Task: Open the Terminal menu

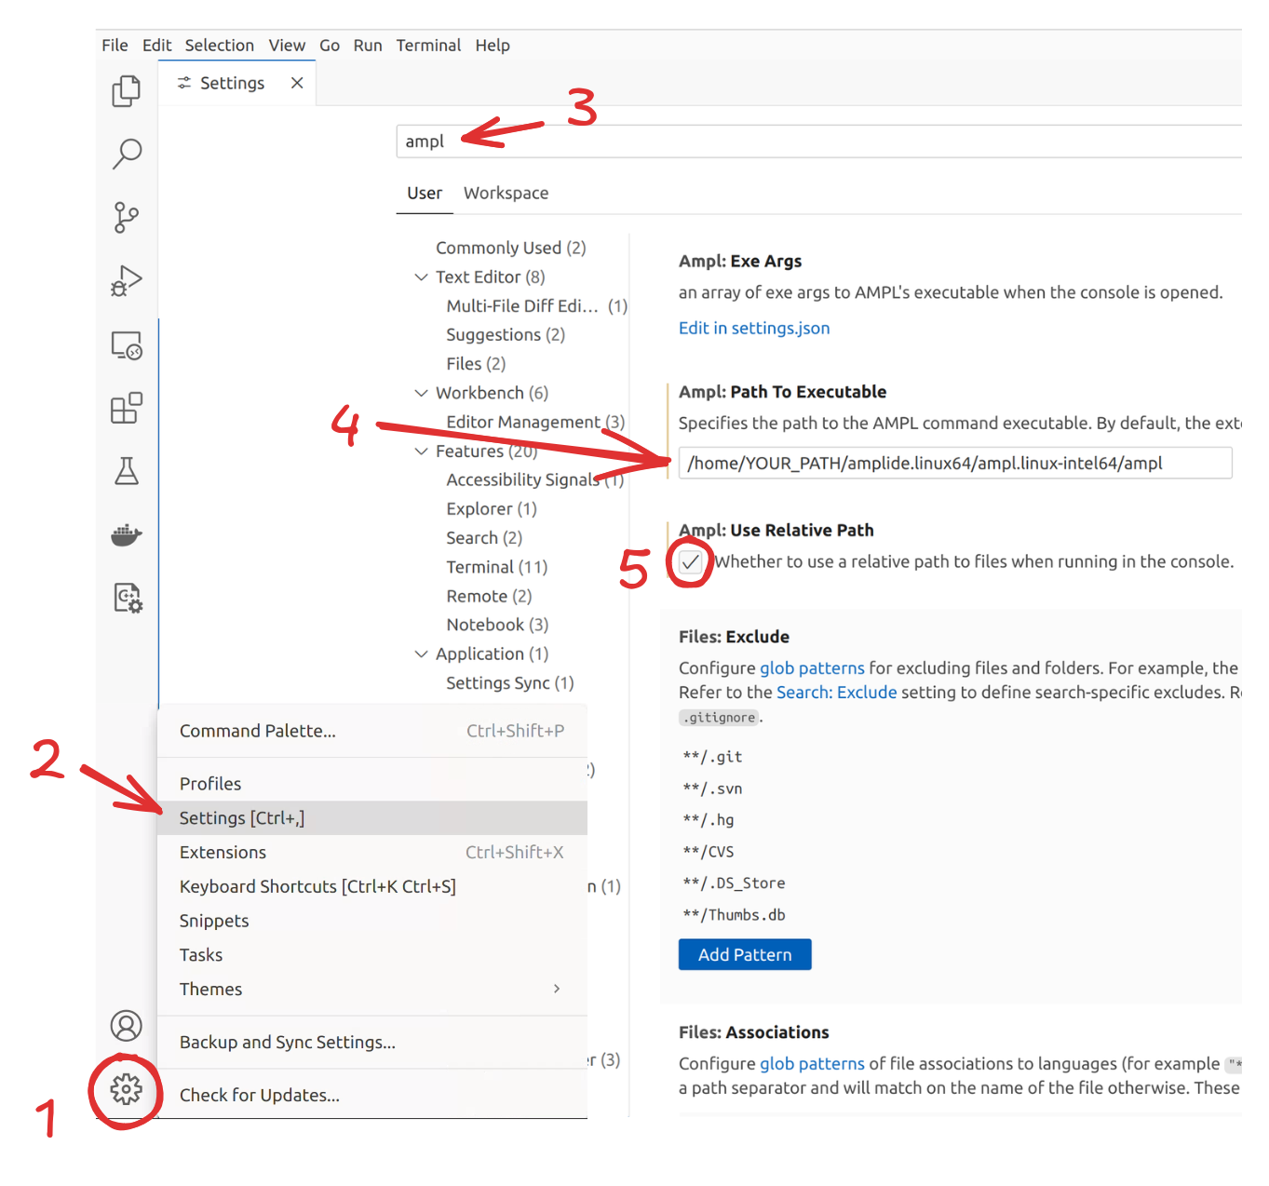Action: (x=428, y=46)
